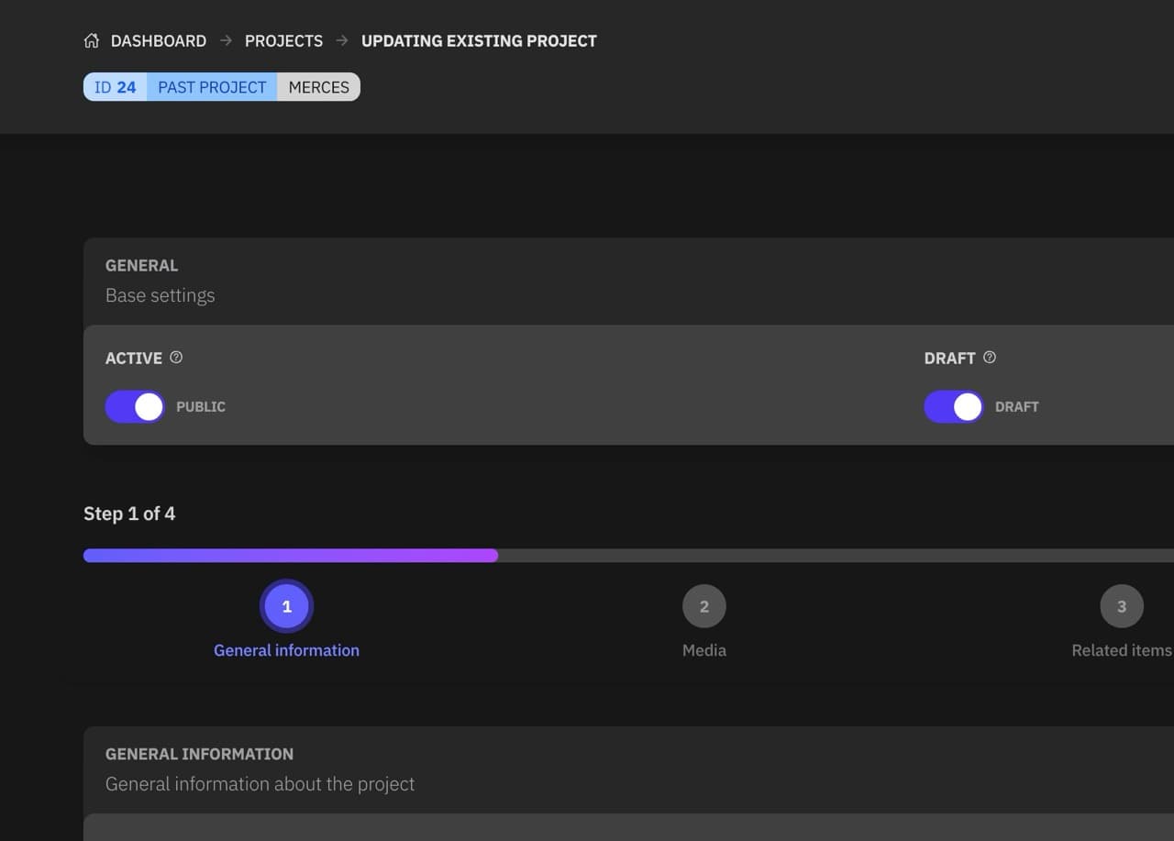This screenshot has height=841, width=1174.
Task: Click the Merces tag
Action: 318,87
